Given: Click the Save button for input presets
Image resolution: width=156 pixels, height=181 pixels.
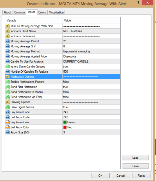Looking at the screenshot, I should pos(135,166).
